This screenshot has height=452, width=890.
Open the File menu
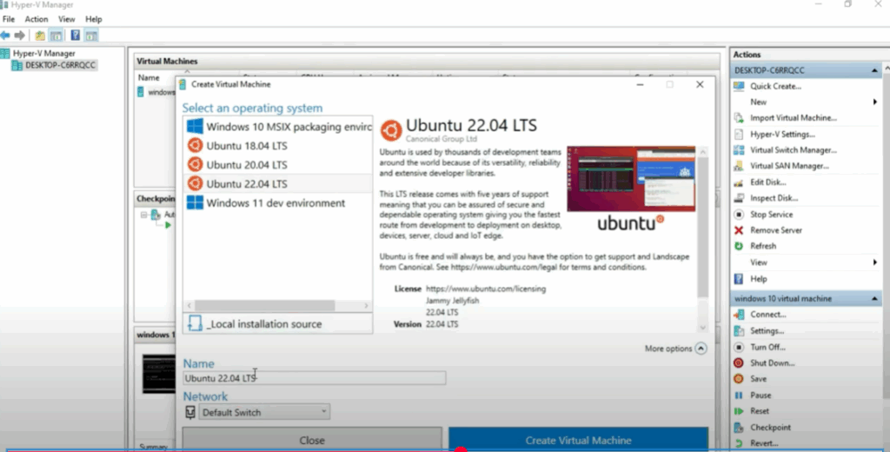pyautogui.click(x=9, y=19)
